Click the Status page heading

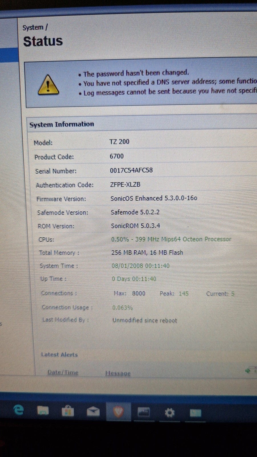[43, 41]
